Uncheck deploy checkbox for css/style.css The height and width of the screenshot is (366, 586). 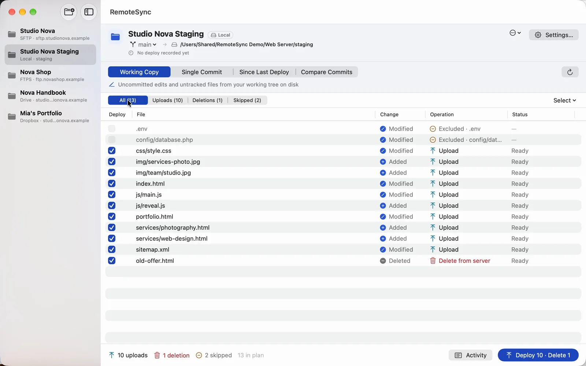(112, 151)
